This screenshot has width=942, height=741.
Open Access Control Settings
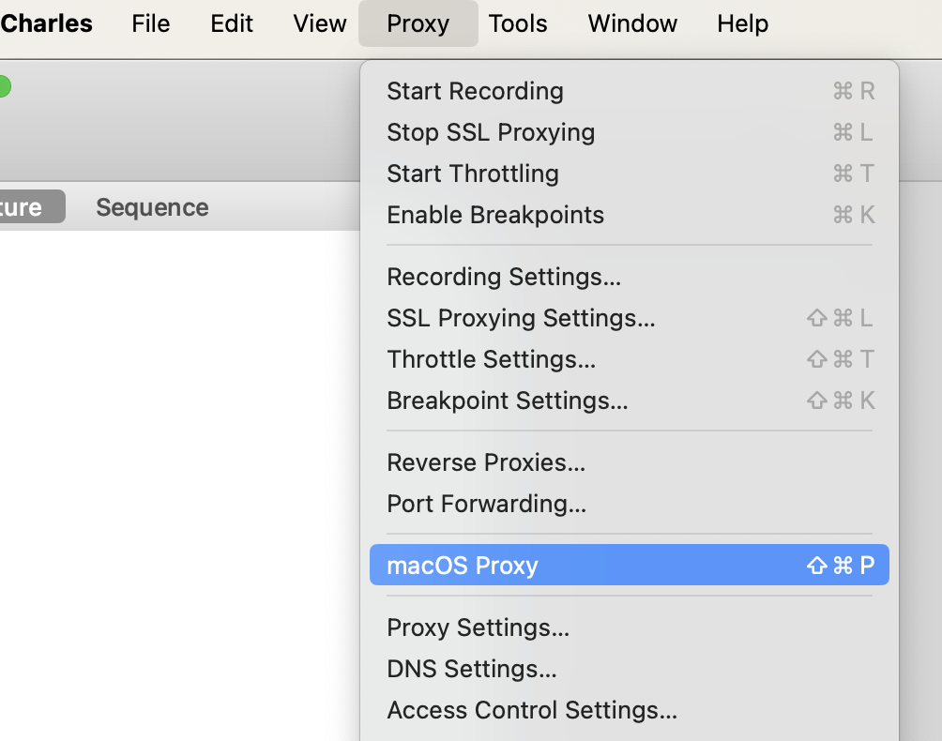coord(532,710)
